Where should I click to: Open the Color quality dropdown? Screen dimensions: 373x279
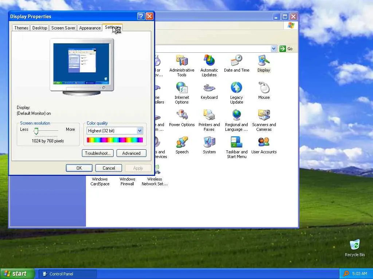140,131
